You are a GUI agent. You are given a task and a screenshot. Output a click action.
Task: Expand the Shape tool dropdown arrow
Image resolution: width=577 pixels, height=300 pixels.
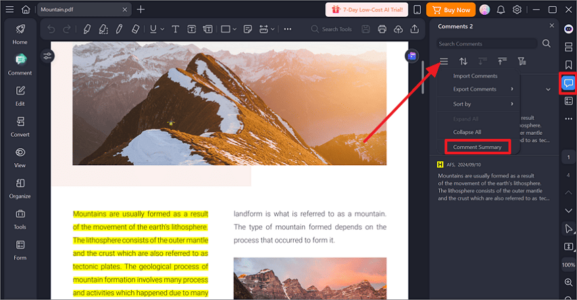[234, 29]
